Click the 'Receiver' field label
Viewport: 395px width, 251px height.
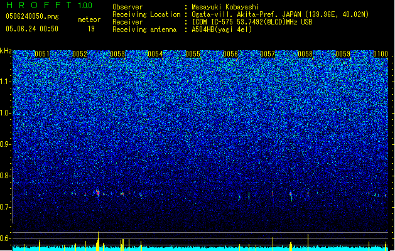[x=127, y=22]
